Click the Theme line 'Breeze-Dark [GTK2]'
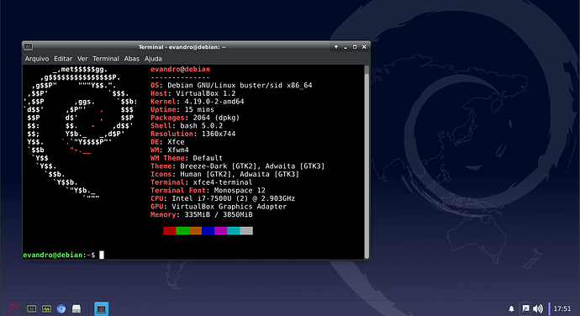Screen dimensions: 580x316 coord(238,166)
